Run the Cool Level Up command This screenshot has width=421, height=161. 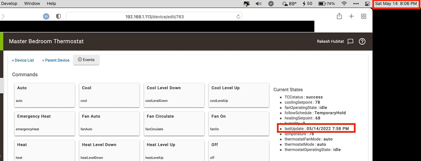click(x=239, y=95)
